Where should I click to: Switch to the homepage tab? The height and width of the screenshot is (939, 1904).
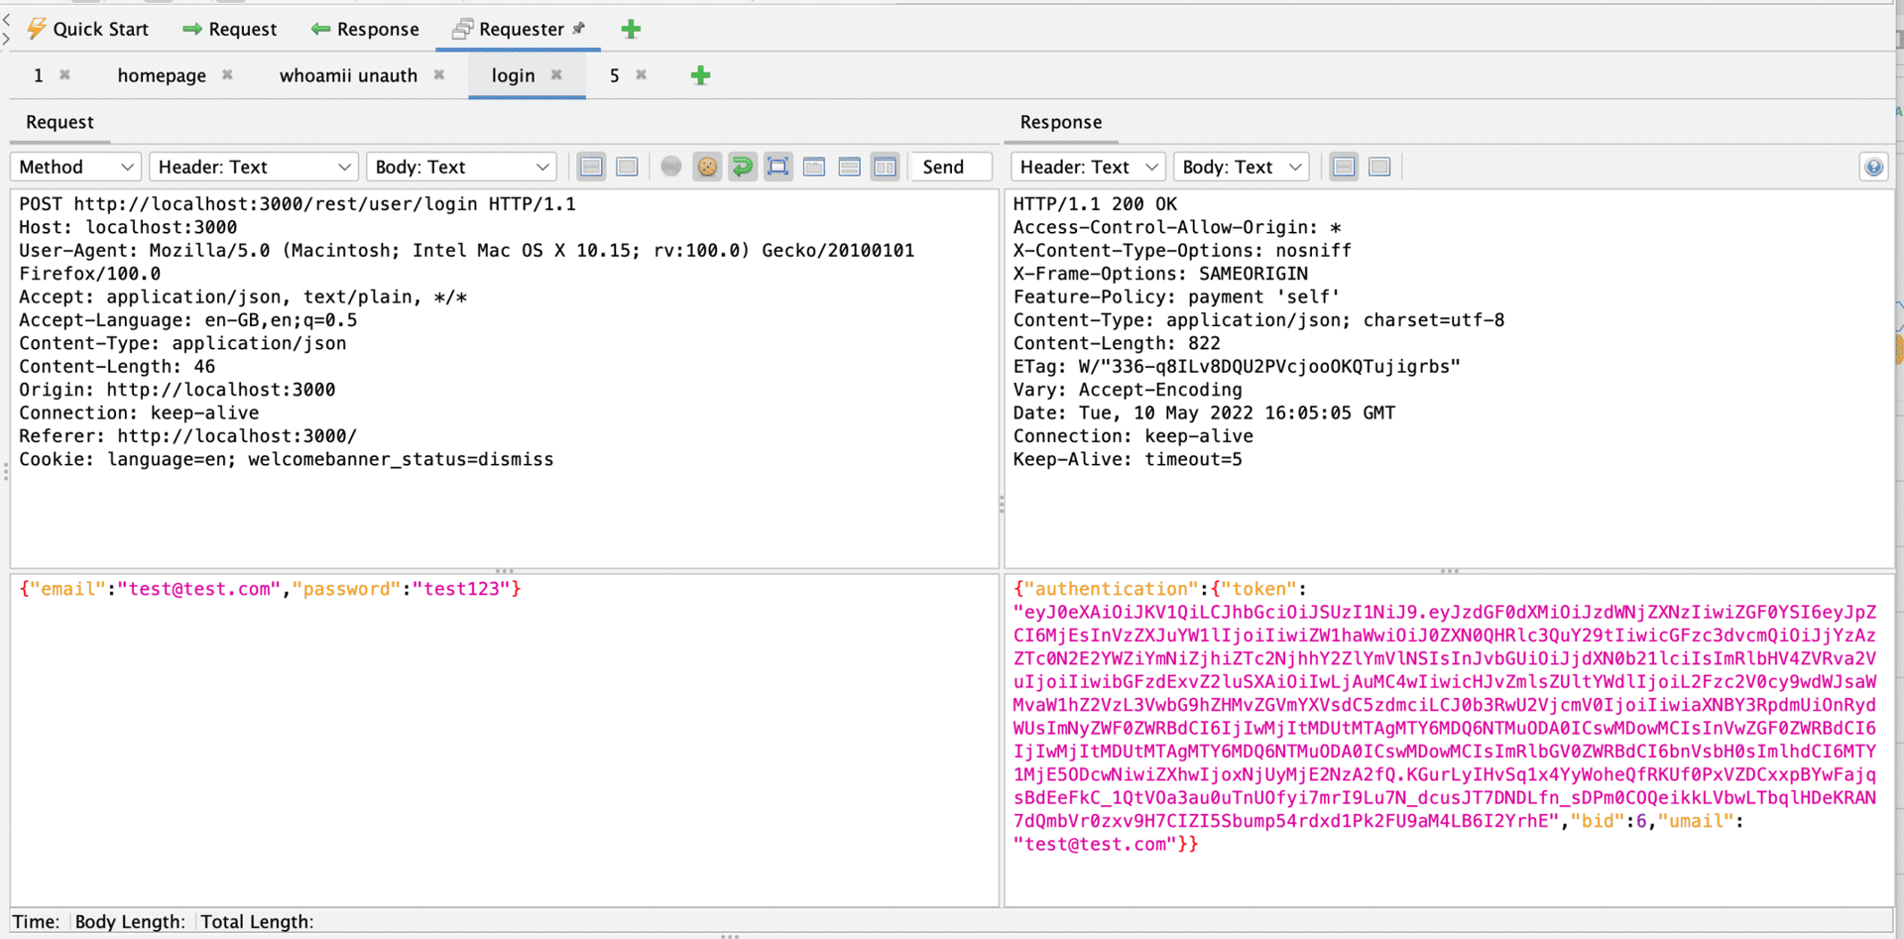coord(162,74)
